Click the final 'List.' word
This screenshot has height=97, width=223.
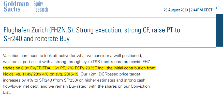(x=7, y=92)
